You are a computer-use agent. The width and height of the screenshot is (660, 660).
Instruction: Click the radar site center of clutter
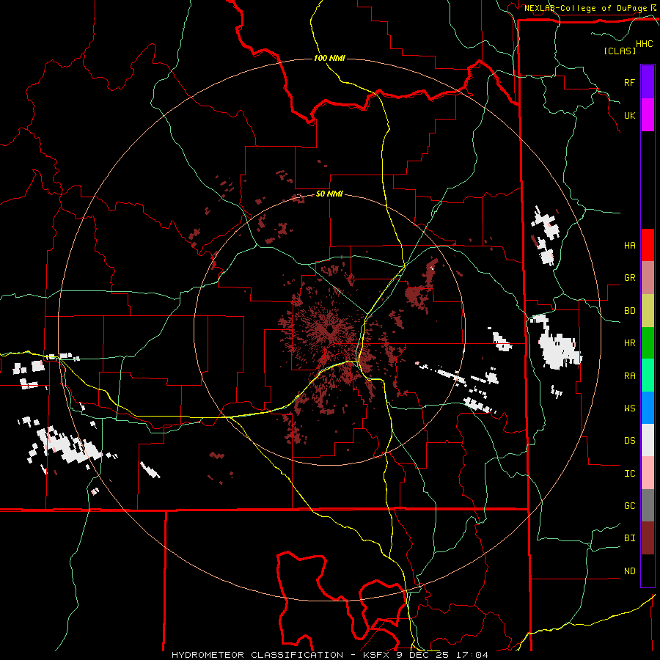[x=329, y=329]
